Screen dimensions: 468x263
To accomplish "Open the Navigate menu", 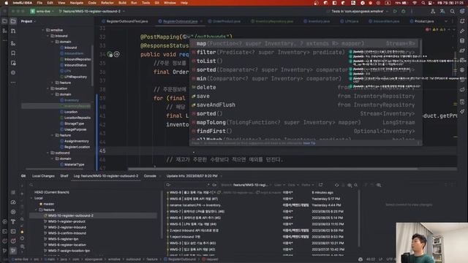I will pyautogui.click(x=76, y=3).
